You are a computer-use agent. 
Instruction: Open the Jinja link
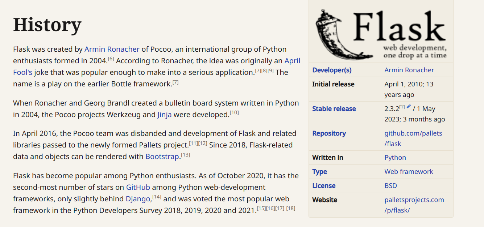pos(165,115)
